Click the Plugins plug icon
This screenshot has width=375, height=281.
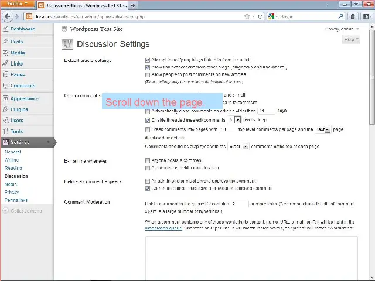click(5, 109)
